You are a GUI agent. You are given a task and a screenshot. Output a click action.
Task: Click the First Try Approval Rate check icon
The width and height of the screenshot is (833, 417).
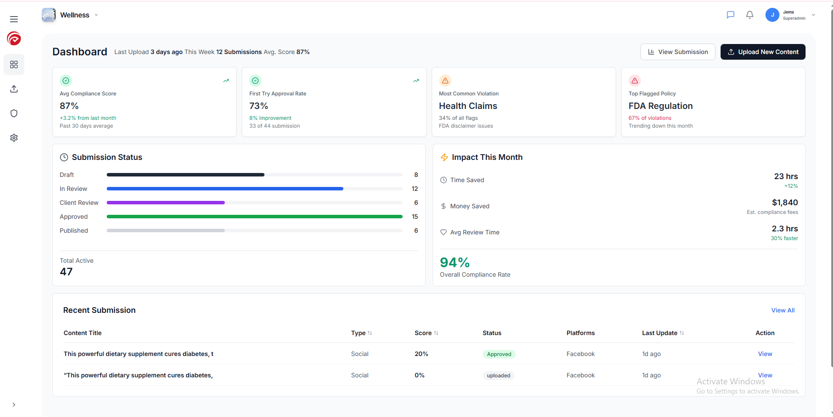tap(255, 81)
